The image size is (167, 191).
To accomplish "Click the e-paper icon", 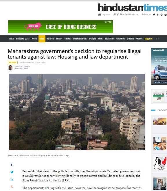I will coord(100,14).
